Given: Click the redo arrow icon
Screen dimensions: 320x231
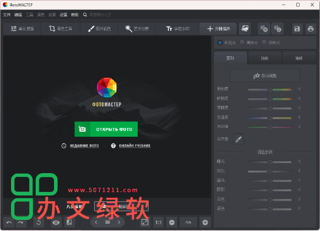Looking at the screenshot, I should tap(20, 222).
